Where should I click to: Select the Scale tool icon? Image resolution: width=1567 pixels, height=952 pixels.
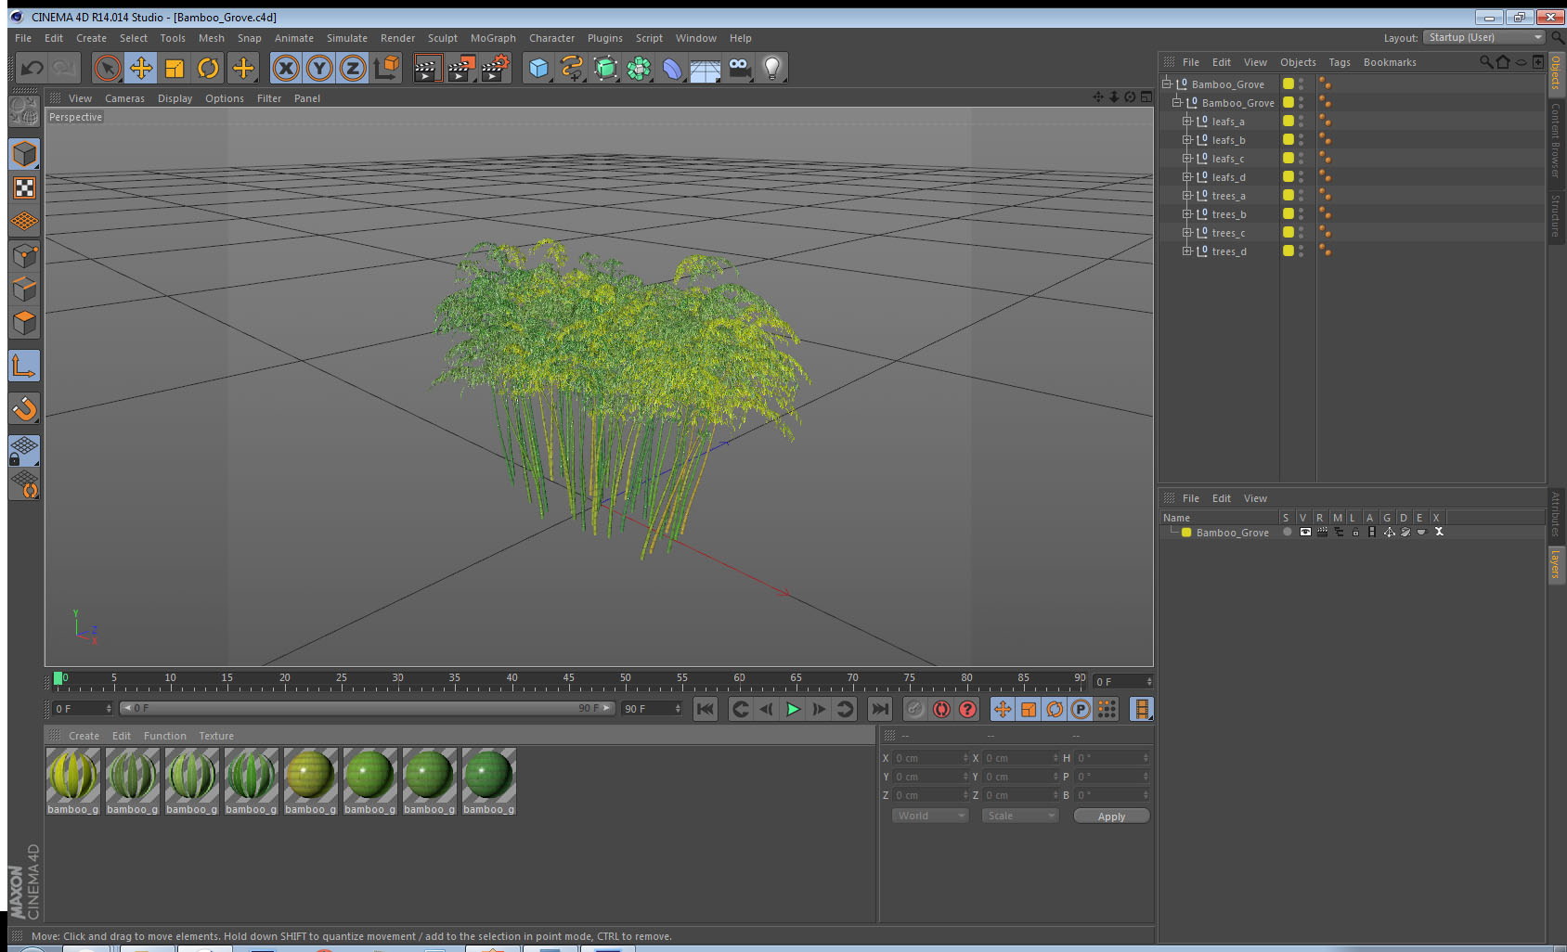tap(175, 68)
